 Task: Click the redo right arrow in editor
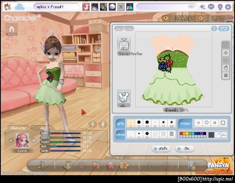click(129, 28)
